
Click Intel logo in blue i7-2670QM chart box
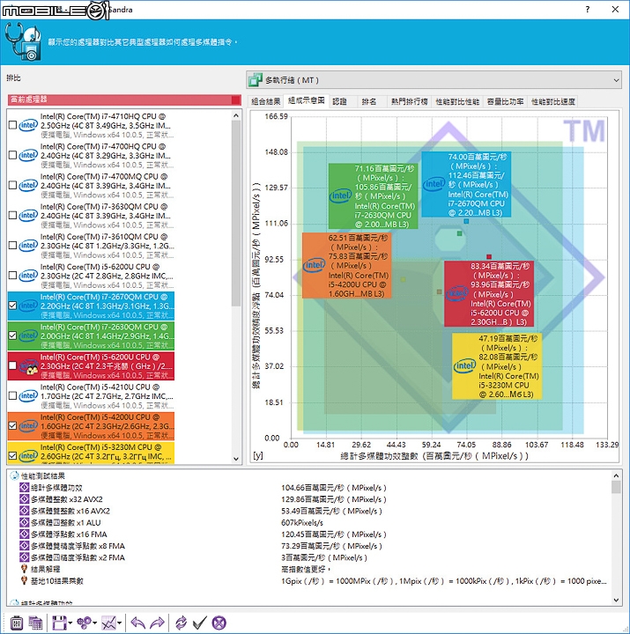(434, 184)
